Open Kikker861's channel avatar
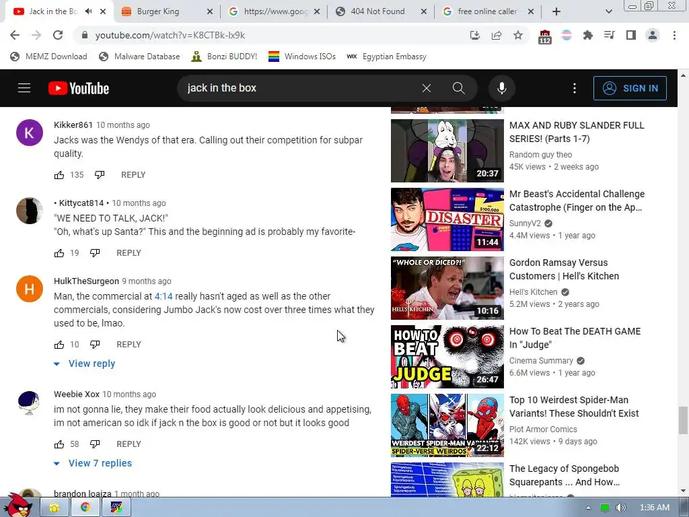 coord(30,133)
